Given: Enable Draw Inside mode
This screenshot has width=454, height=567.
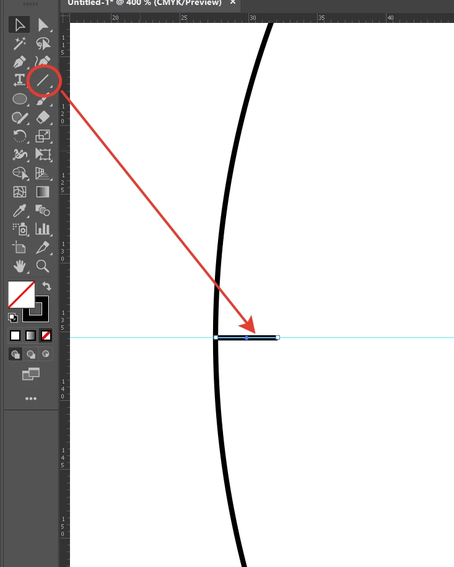Looking at the screenshot, I should (46, 354).
